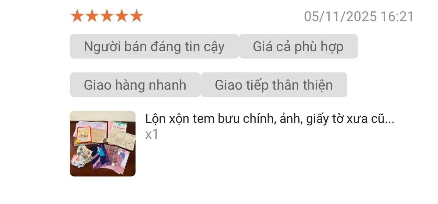The height and width of the screenshot is (204, 438).
Task: Tap the 'Giao hàng nhanh' tag
Action: tap(135, 85)
